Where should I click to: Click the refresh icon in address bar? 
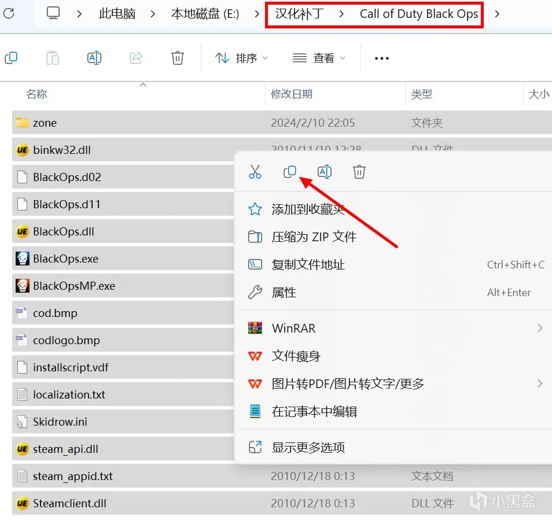[9, 14]
